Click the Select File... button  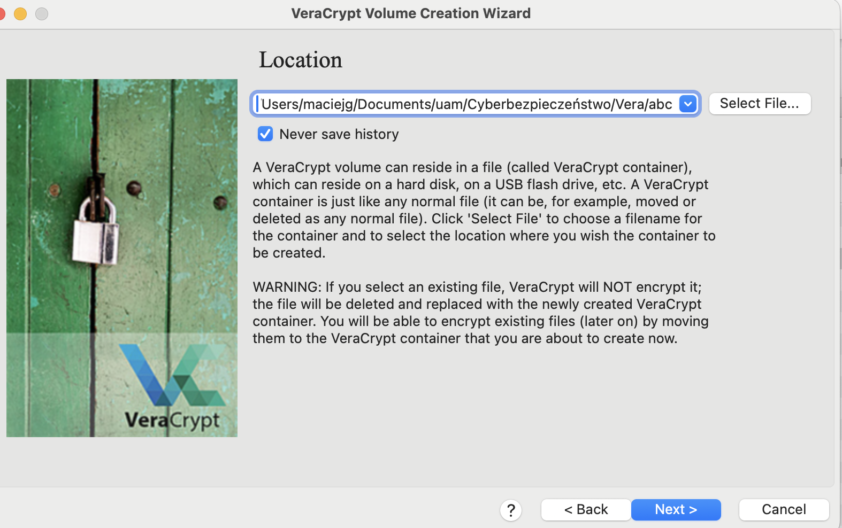pyautogui.click(x=760, y=103)
